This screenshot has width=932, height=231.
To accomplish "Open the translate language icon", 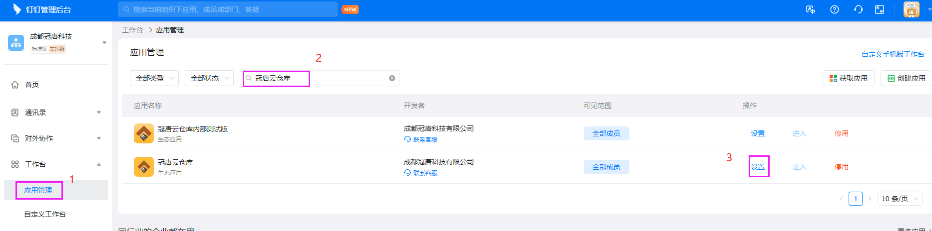I will click(811, 9).
